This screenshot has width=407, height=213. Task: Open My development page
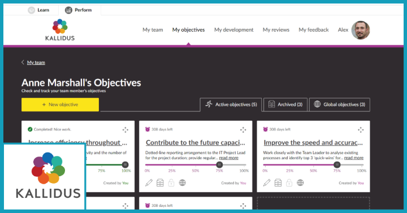233,30
